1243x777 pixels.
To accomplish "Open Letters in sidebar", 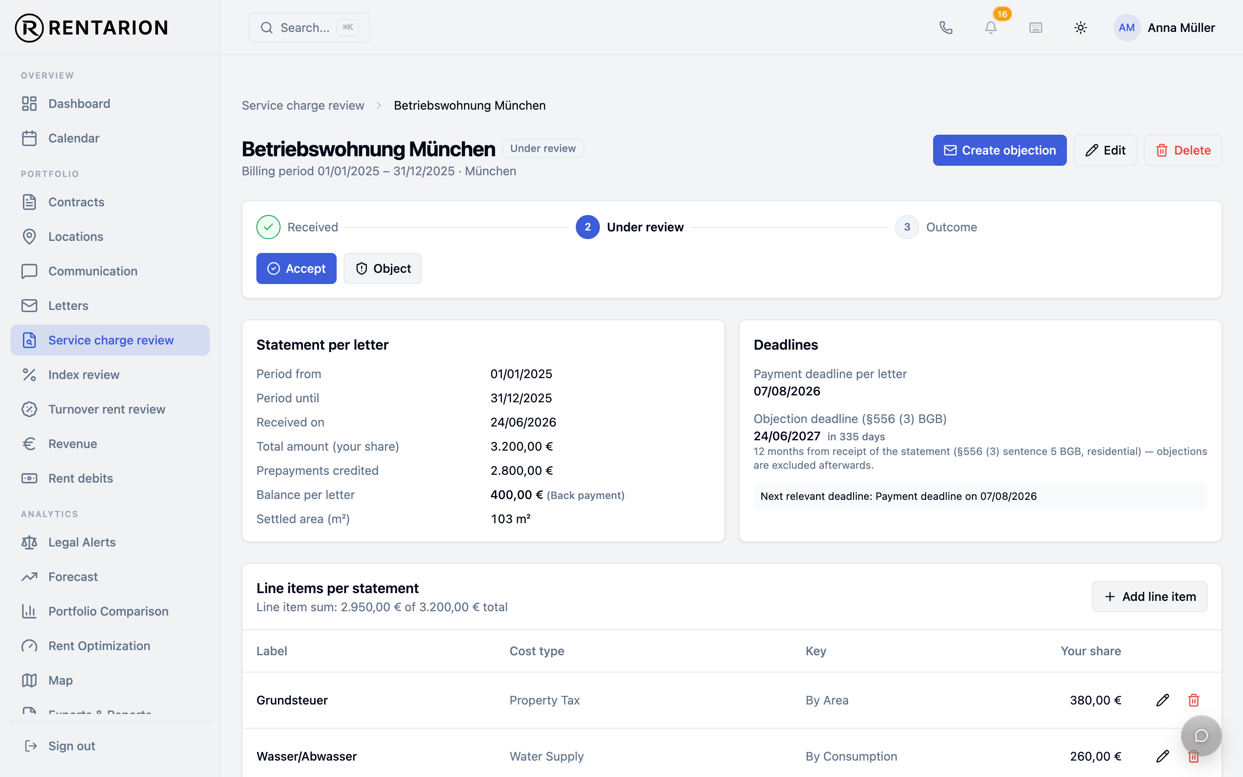I will 110,306.
